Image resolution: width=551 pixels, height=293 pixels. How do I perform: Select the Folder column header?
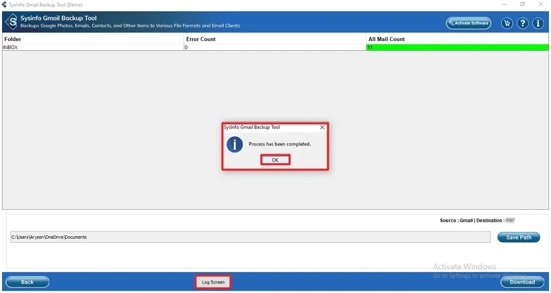pos(93,39)
